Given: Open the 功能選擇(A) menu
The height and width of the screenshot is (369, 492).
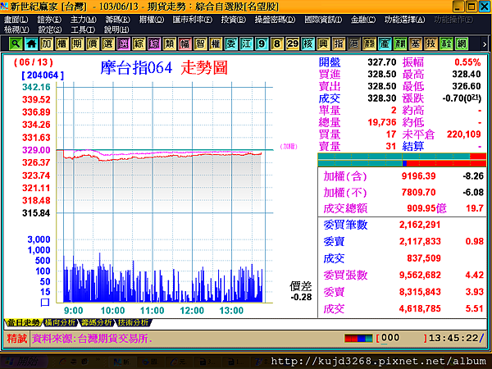Looking at the screenshot, I should pyautogui.click(x=405, y=20).
